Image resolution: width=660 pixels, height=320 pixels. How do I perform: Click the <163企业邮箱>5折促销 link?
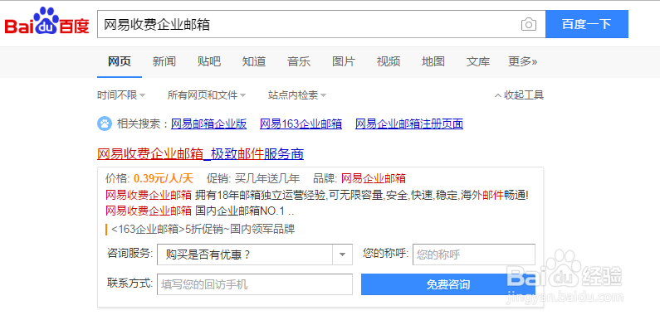tap(203, 230)
